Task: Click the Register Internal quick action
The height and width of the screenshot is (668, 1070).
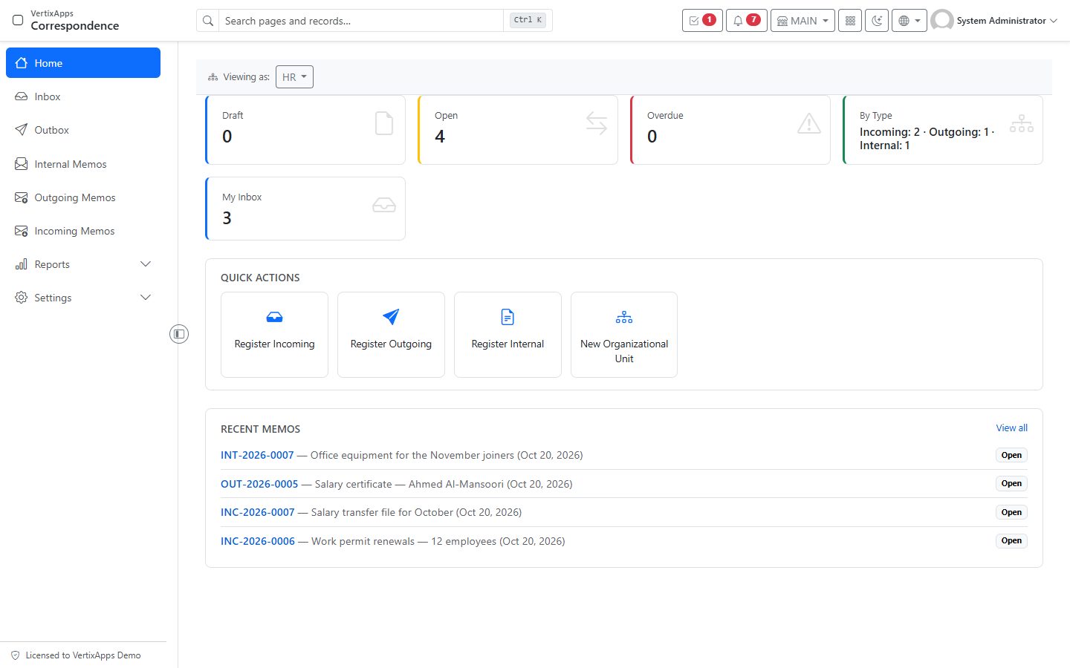Action: [508, 335]
